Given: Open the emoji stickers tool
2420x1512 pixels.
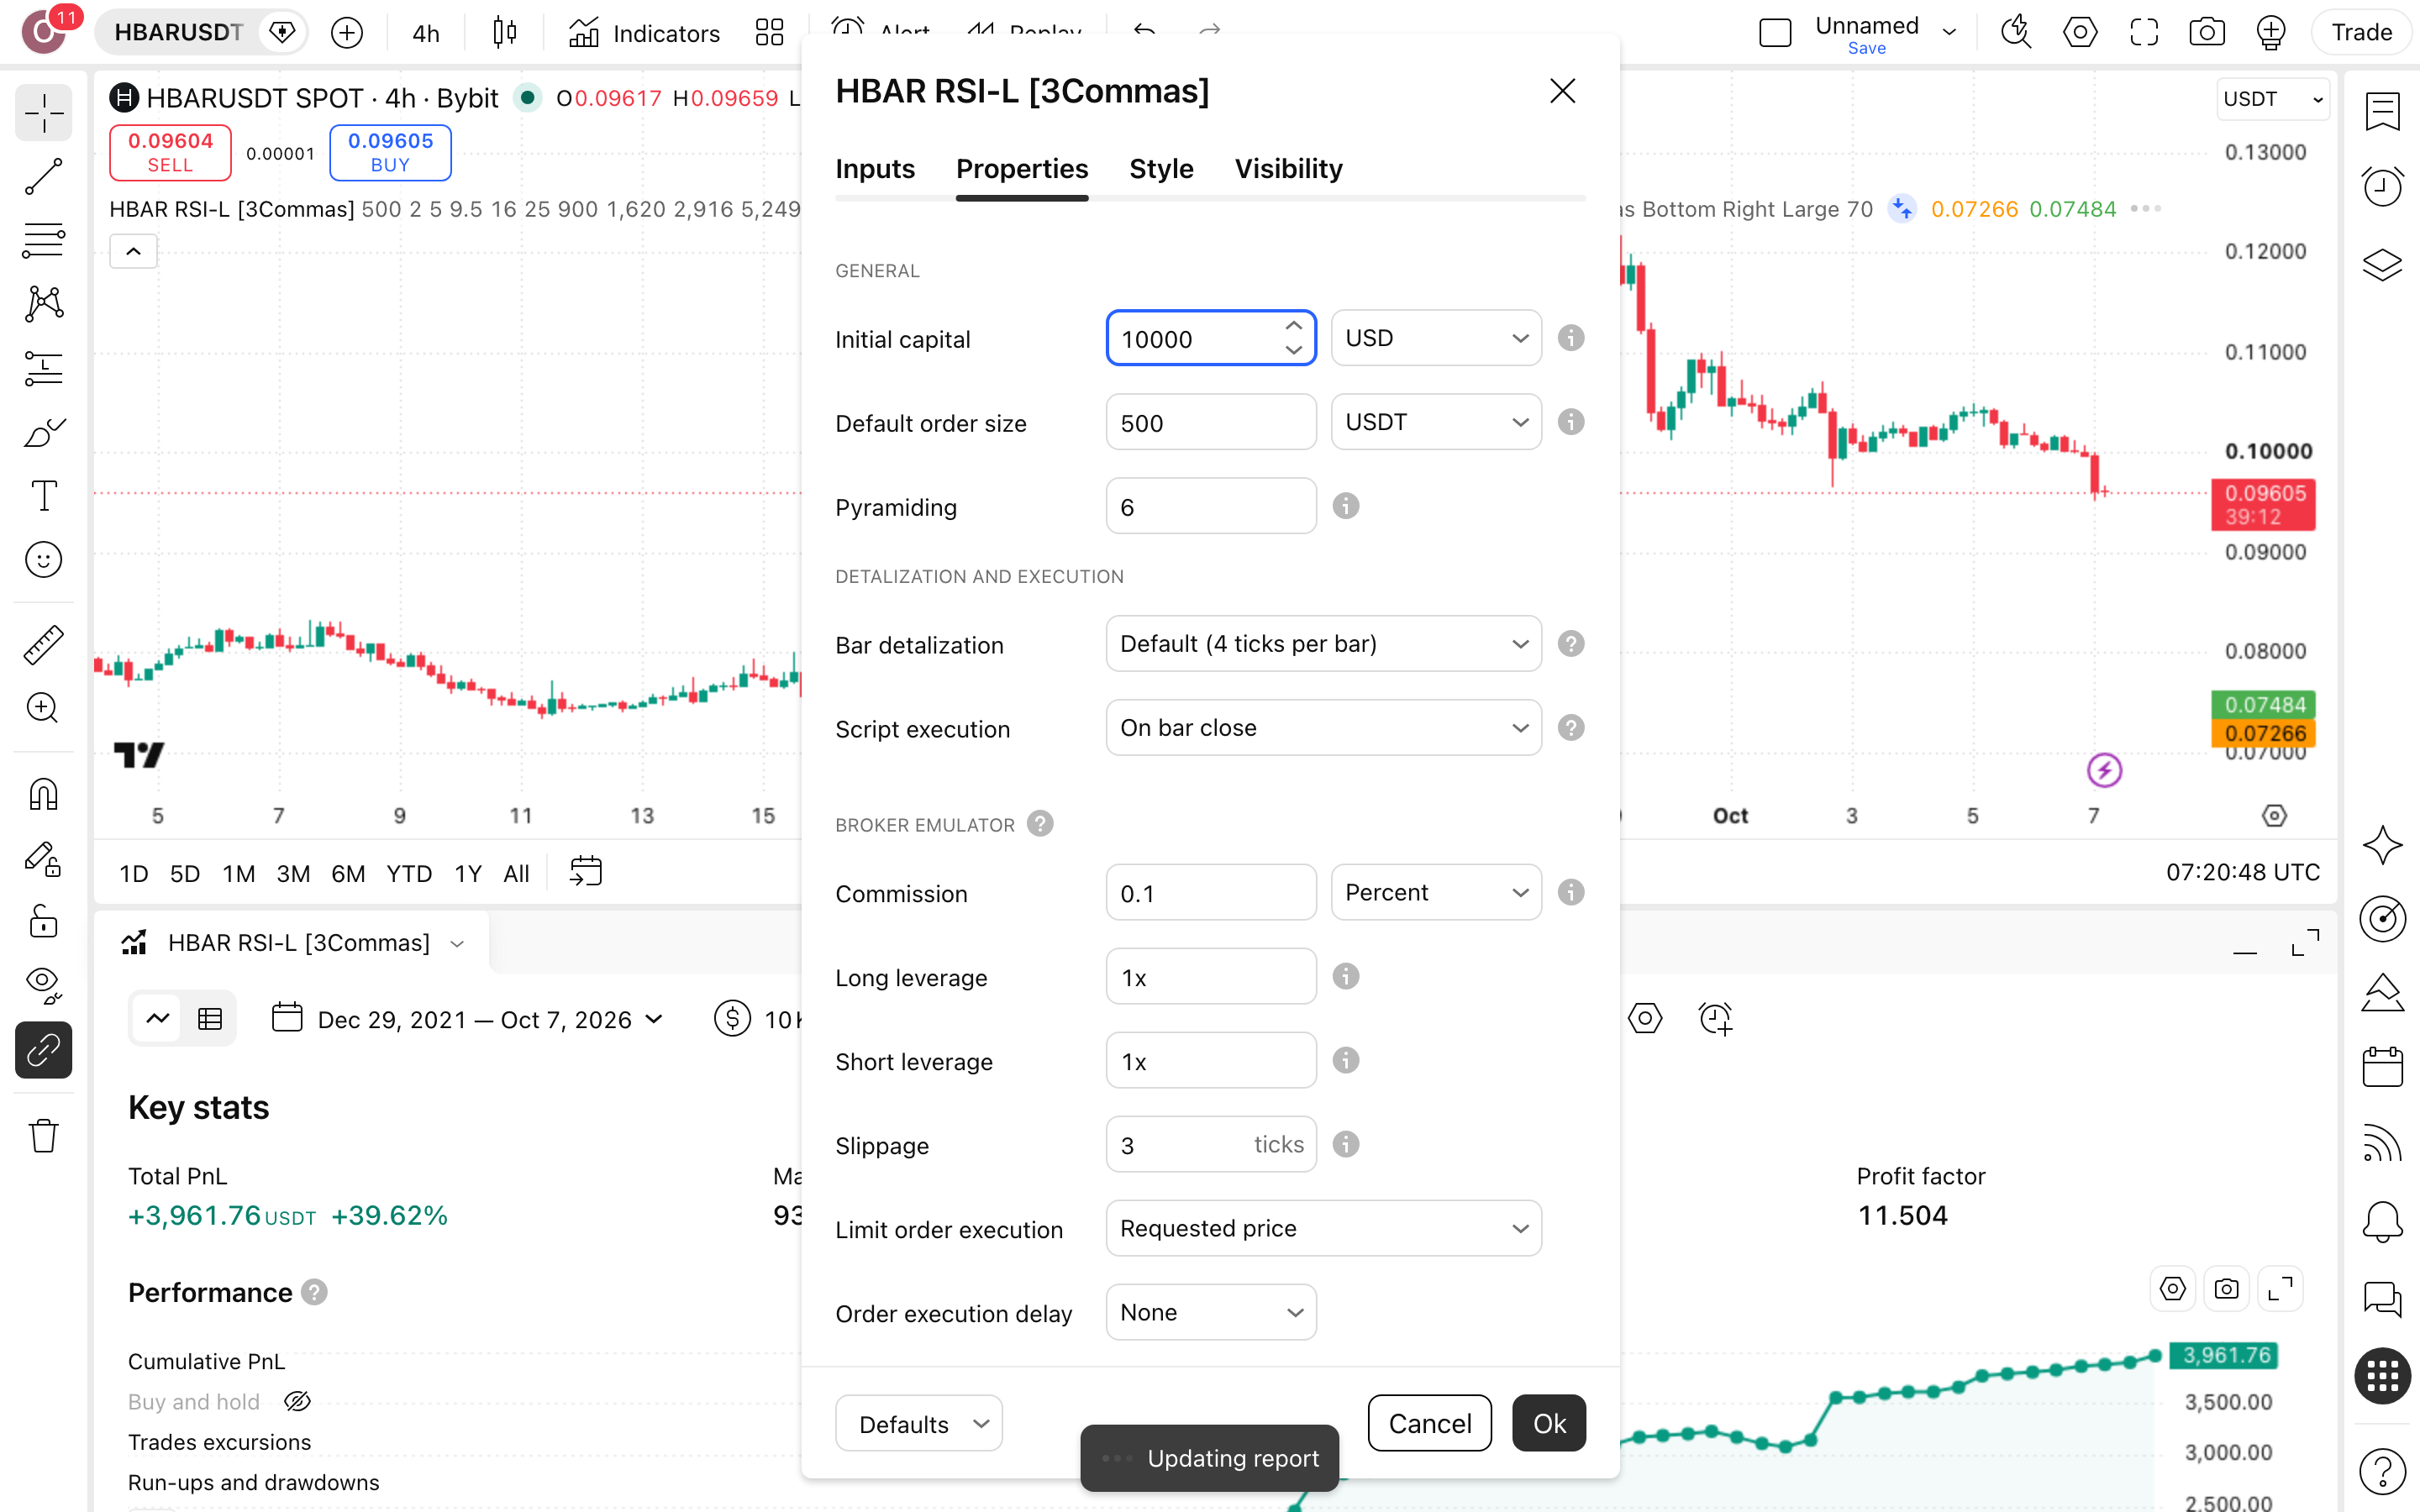Looking at the screenshot, I should click(43, 559).
